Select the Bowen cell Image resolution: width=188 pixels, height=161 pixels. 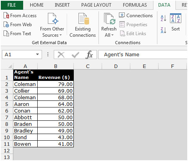26,144
